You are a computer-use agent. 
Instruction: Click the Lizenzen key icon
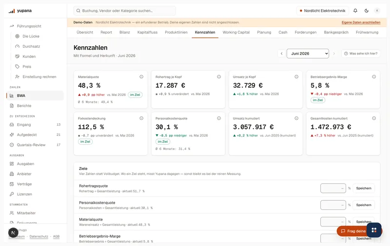(x=12, y=194)
